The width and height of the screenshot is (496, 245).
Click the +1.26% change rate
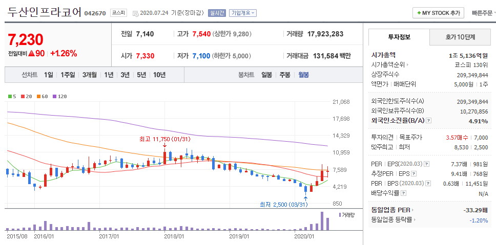(64, 53)
